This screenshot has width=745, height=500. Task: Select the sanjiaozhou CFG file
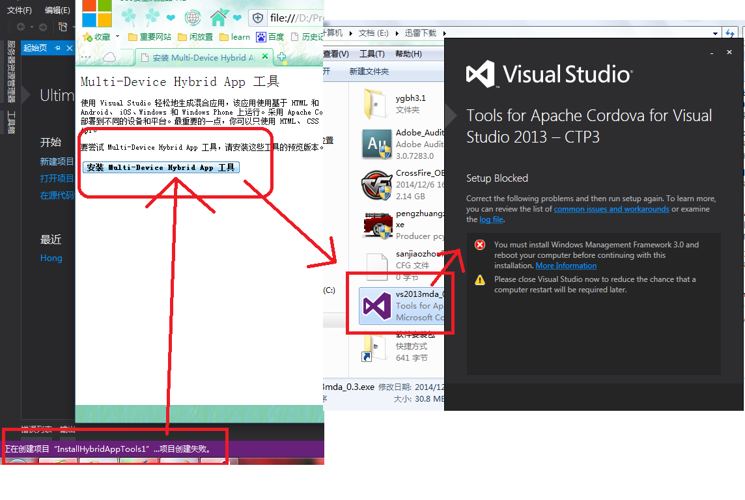click(x=402, y=265)
